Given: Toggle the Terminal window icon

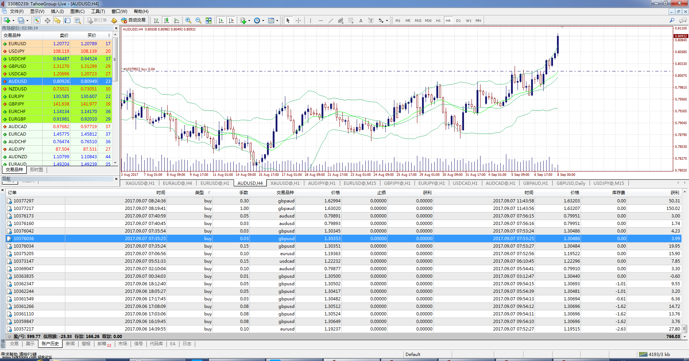Looking at the screenshot, I should point(67,20).
